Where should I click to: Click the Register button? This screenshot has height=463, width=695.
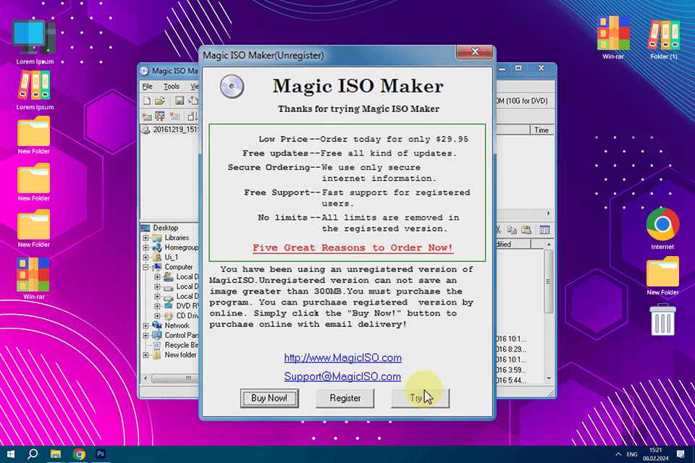coord(345,398)
